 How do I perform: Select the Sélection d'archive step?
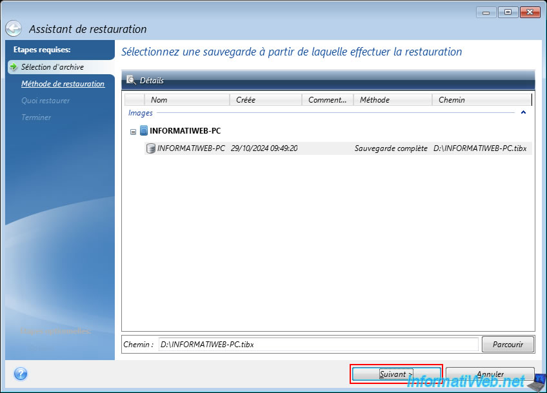pyautogui.click(x=52, y=67)
